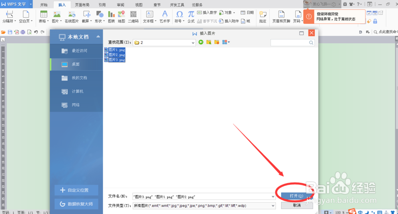Click the search magnifier in dialog search box
Screen dimensions: 398x214
point(311,43)
